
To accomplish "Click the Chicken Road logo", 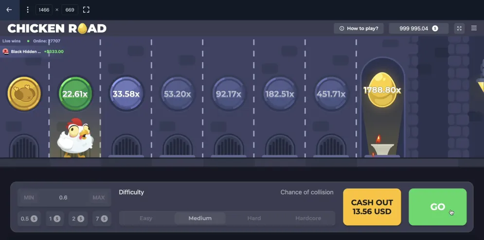I will click(x=57, y=28).
